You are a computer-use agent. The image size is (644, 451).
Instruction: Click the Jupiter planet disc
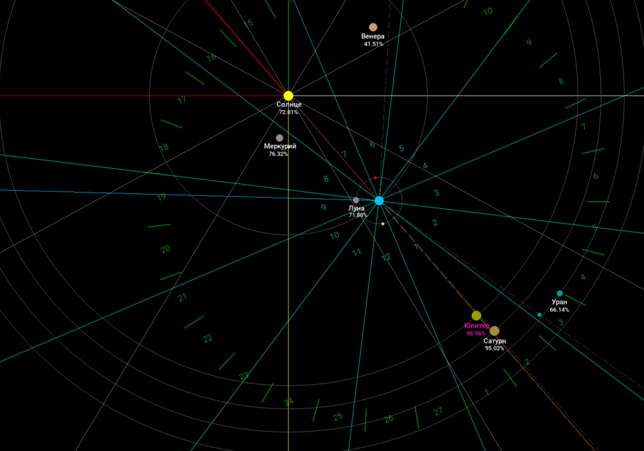click(477, 316)
